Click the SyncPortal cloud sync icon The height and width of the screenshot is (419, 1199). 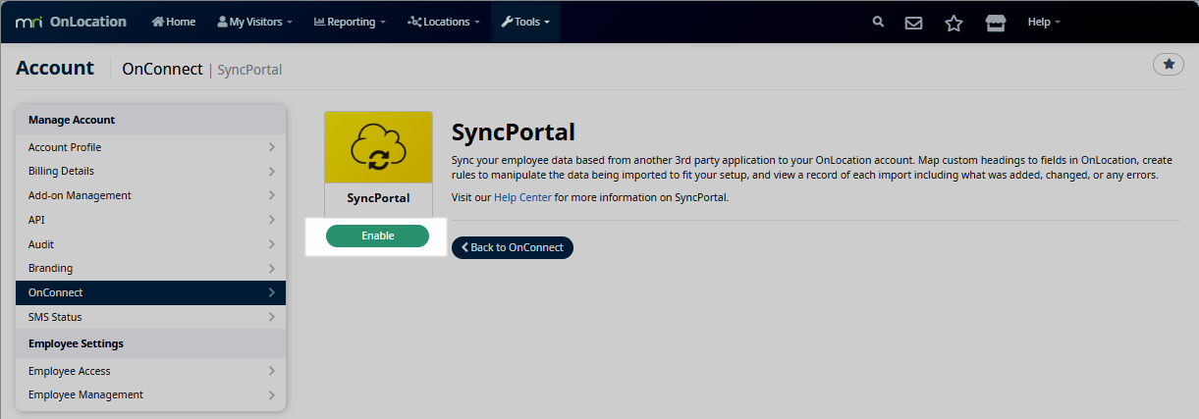(378, 147)
